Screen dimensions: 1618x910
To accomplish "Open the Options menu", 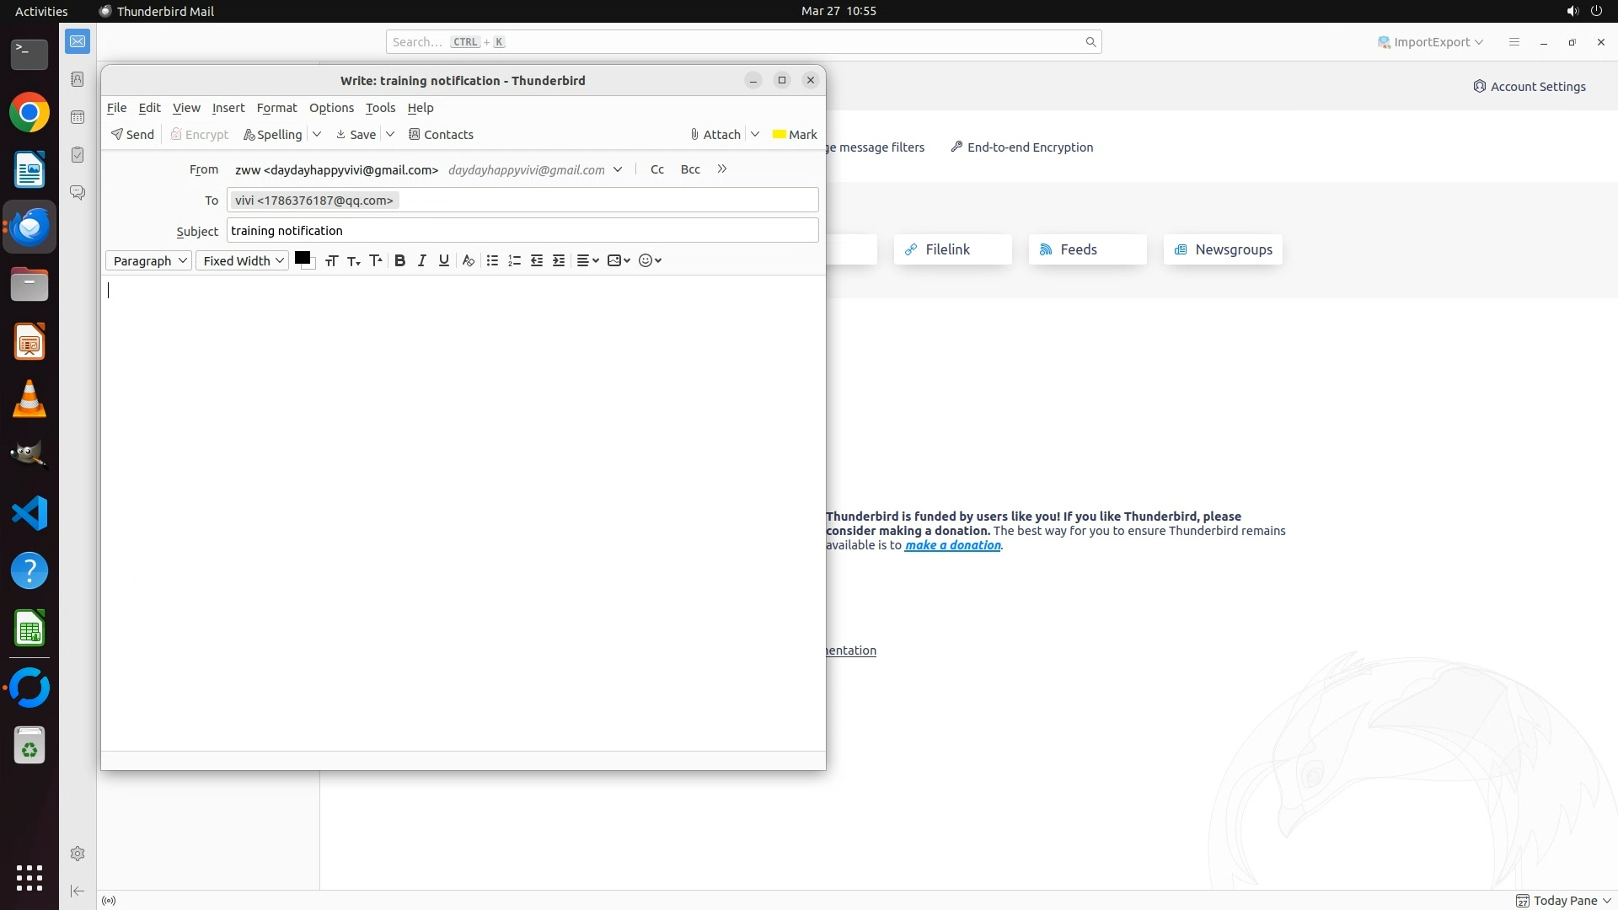I will coord(331,108).
